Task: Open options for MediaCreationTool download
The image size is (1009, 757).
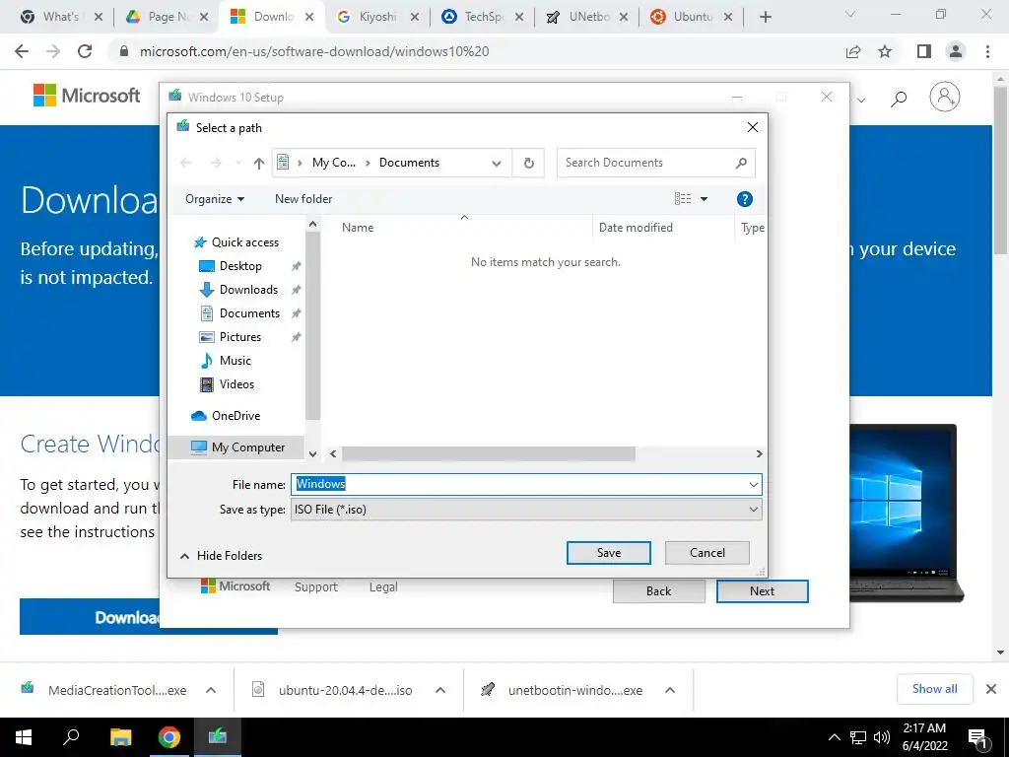Action: click(x=211, y=690)
